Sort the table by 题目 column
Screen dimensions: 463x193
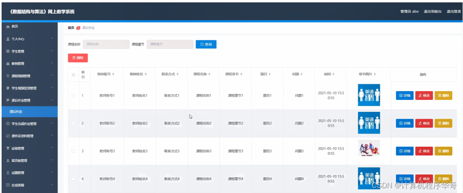(x=269, y=75)
